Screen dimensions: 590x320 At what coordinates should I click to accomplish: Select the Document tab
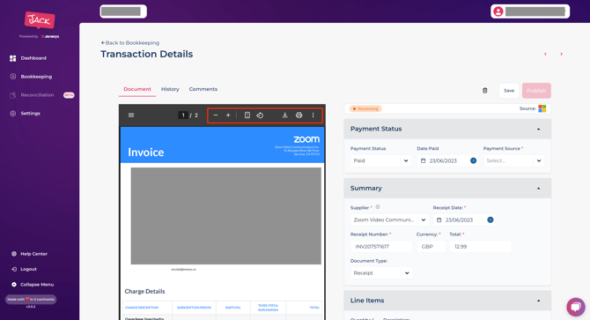coord(137,89)
